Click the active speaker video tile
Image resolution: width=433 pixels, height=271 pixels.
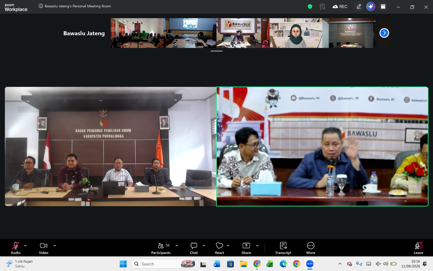click(x=322, y=147)
